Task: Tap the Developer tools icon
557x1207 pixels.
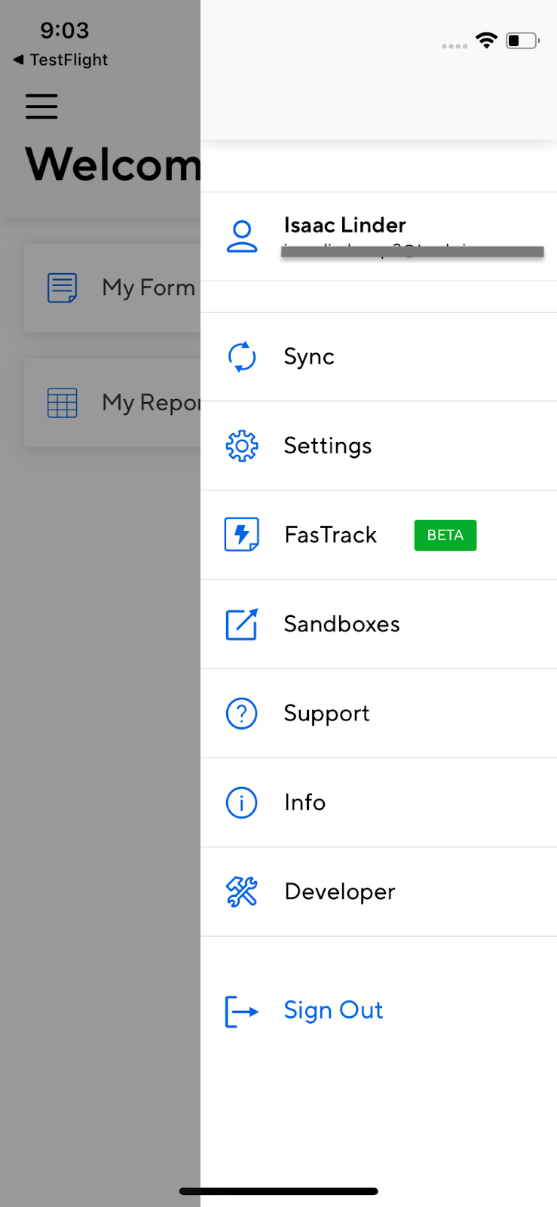Action: point(242,892)
